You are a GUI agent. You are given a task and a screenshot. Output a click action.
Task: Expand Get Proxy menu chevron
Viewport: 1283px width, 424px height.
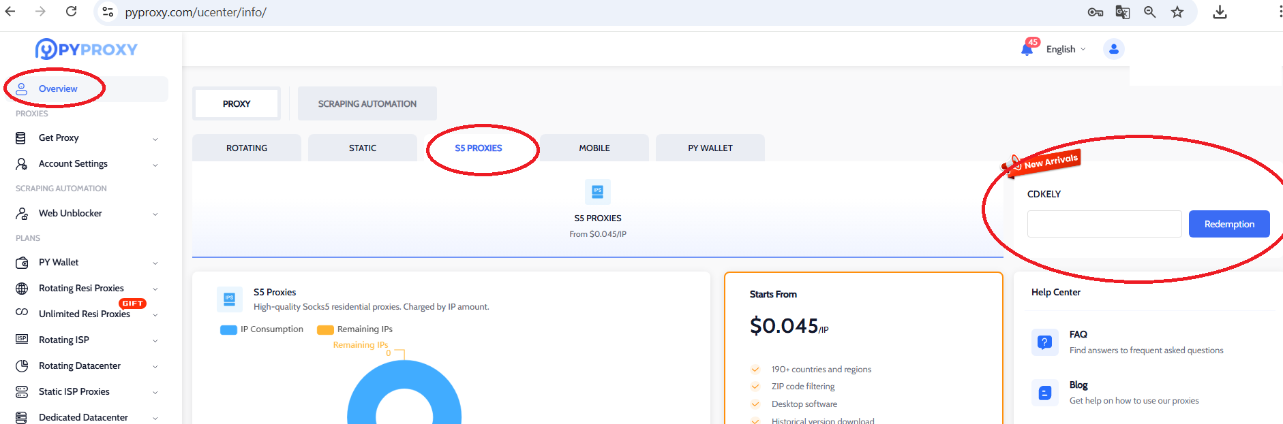[x=155, y=139]
